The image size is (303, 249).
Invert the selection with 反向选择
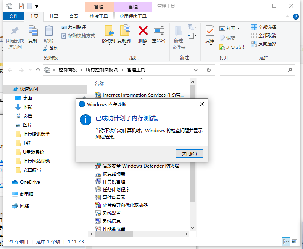pyautogui.click(x=264, y=44)
